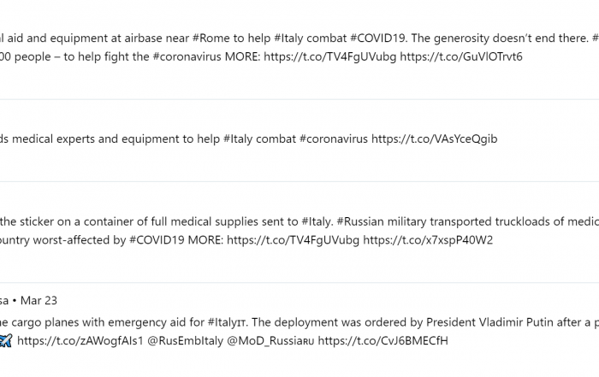Screen dimensions: 599x377
Task: Follow the https://t.co/x7xspP40W2 link
Action: pos(428,240)
